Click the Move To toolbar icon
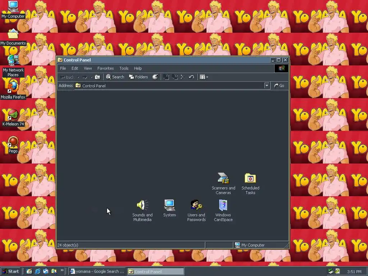 [166, 77]
